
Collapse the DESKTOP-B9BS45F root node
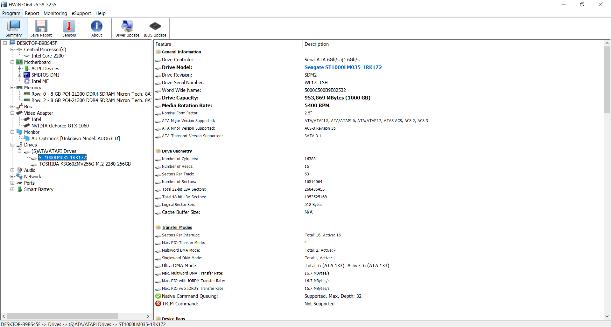pyautogui.click(x=5, y=43)
